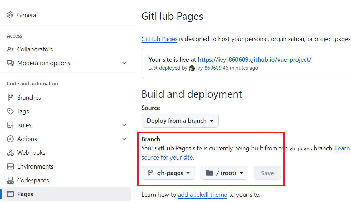The image size is (351, 203).
Task: Expand the Moderation options chevron
Action: [x=124, y=63]
